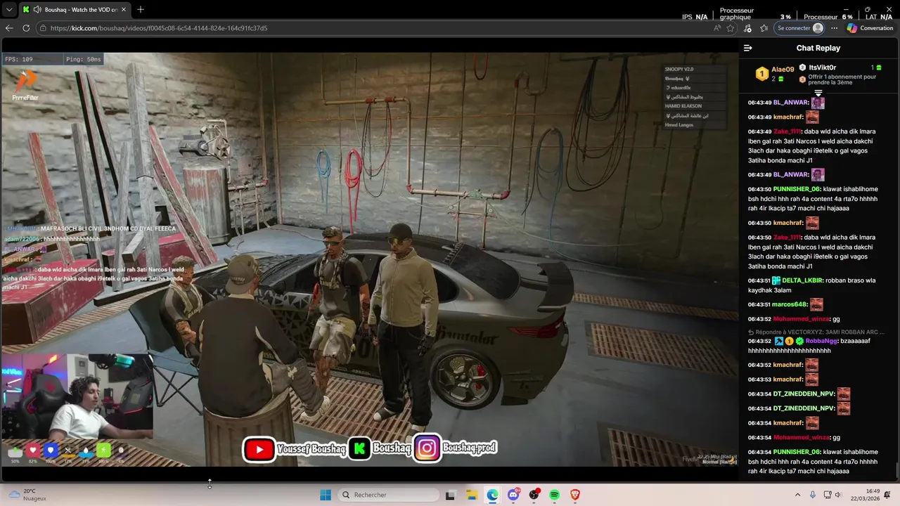Reload the current page
The width and height of the screenshot is (900, 506).
pyautogui.click(x=26, y=28)
